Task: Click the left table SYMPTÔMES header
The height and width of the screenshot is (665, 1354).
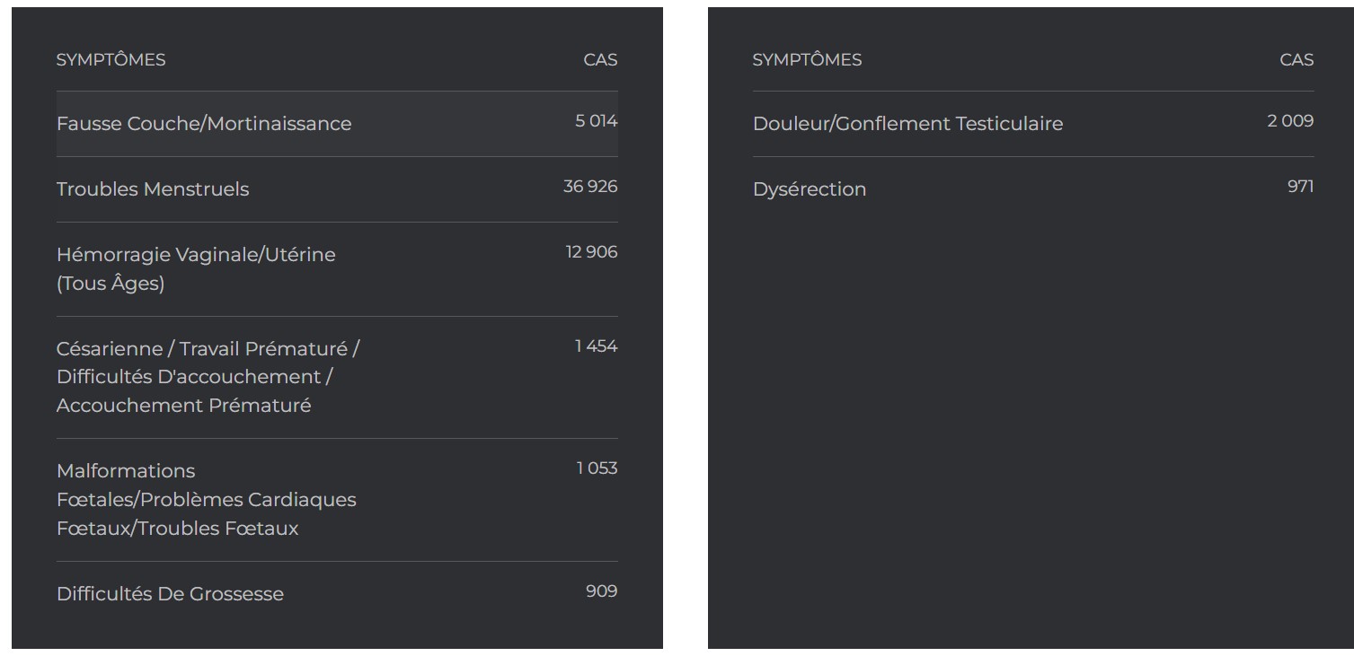Action: tap(111, 60)
